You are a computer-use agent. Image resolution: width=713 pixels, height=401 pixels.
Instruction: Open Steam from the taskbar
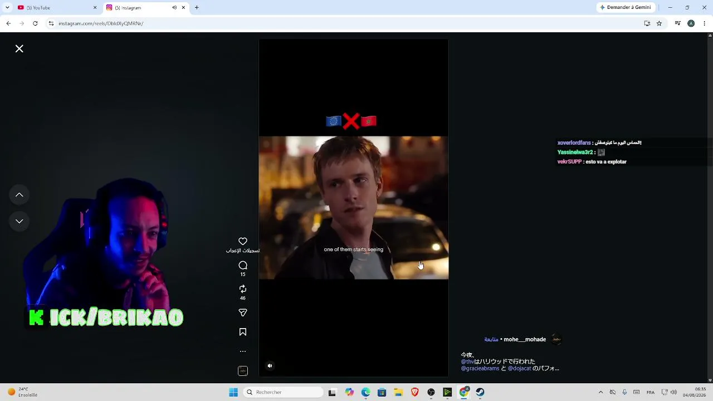coord(480,392)
